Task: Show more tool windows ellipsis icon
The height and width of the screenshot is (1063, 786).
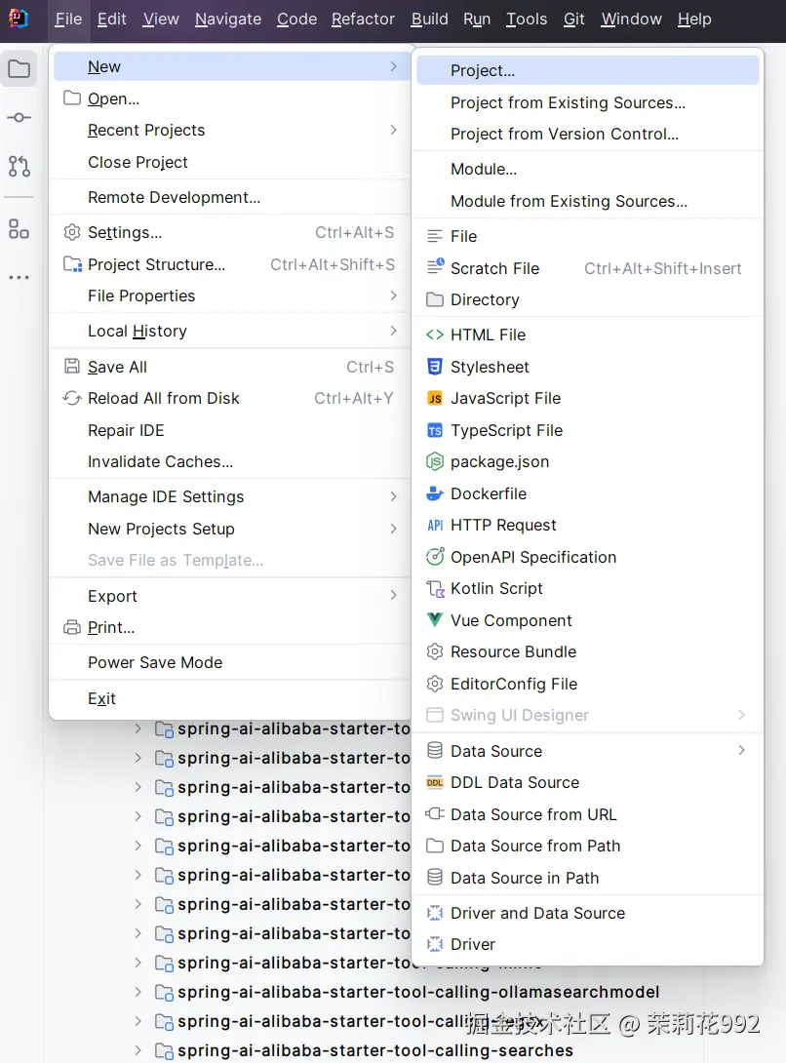Action: pos(19,278)
